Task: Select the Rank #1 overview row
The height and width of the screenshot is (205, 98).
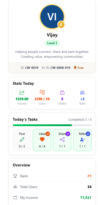Action: [x=52, y=176]
